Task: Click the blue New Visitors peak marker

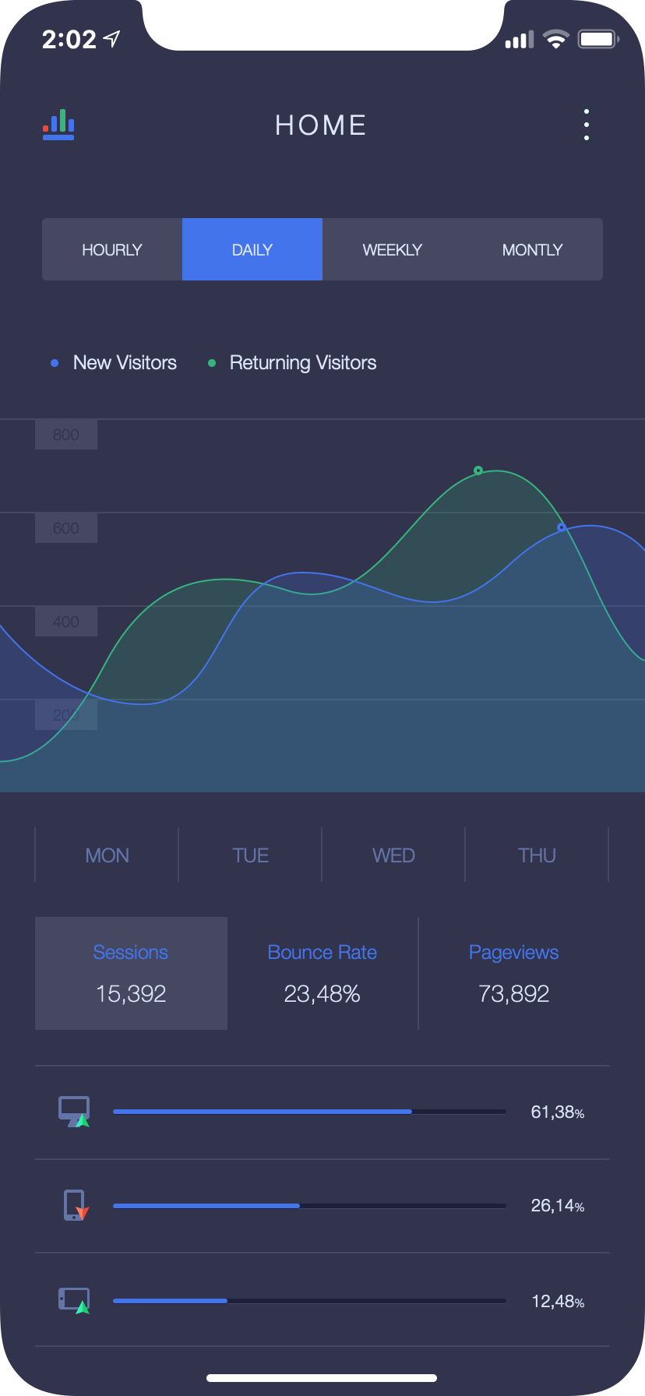Action: pos(562,527)
